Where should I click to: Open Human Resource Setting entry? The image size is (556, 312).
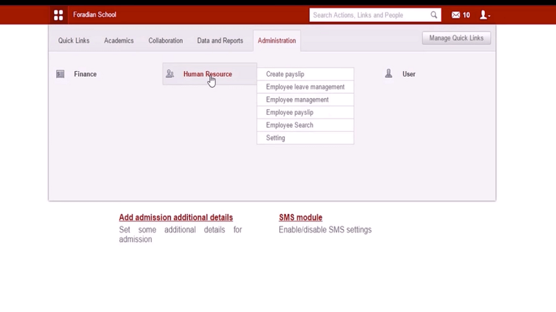tap(276, 138)
